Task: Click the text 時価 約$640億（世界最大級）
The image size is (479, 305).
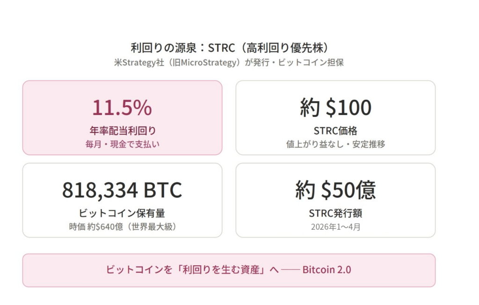Action: click(x=123, y=227)
